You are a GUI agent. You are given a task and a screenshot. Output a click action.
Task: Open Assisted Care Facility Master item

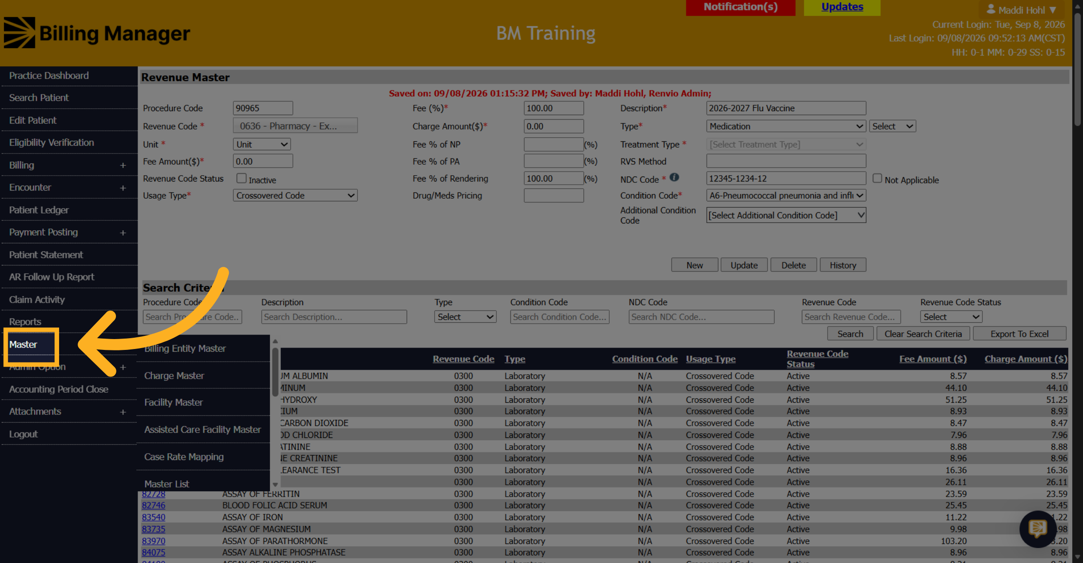coord(203,430)
